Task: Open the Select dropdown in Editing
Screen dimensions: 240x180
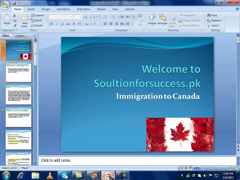Action: pyautogui.click(x=214, y=25)
